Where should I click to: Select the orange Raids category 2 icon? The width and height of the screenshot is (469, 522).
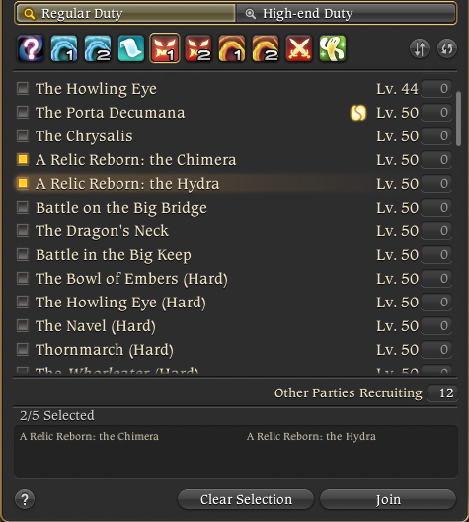tap(266, 48)
